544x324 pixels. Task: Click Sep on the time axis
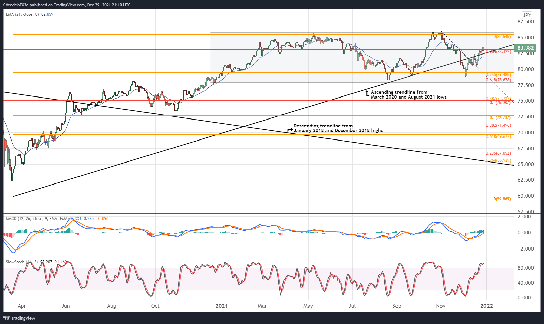pos(397,306)
